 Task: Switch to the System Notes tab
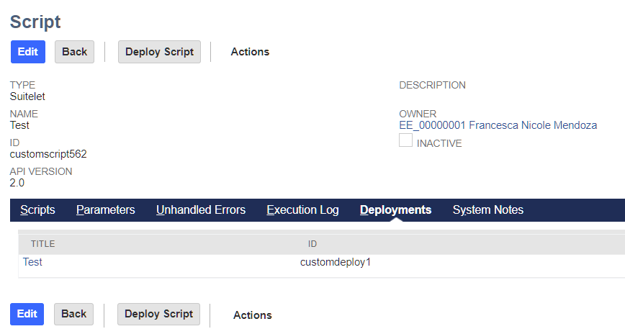tap(487, 210)
